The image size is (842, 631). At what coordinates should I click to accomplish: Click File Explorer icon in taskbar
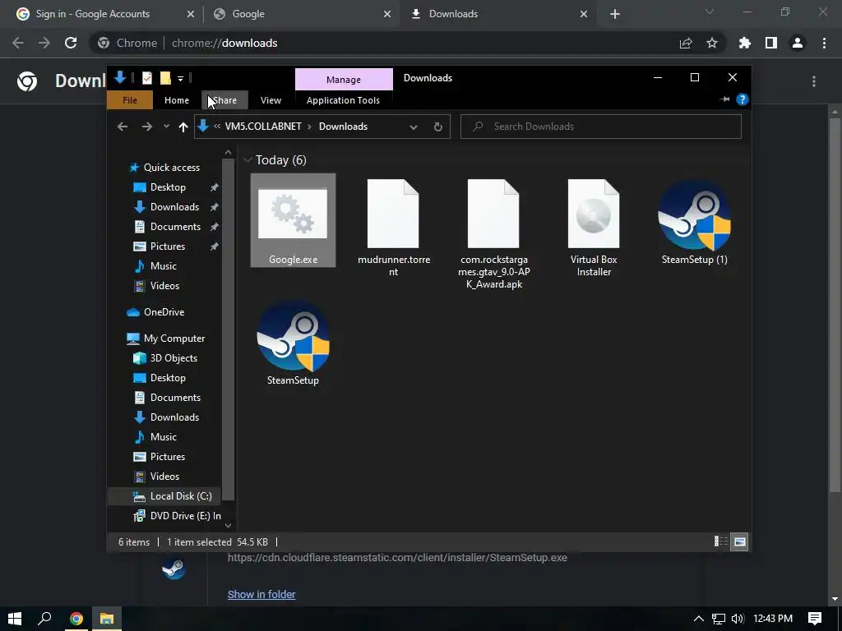click(107, 619)
